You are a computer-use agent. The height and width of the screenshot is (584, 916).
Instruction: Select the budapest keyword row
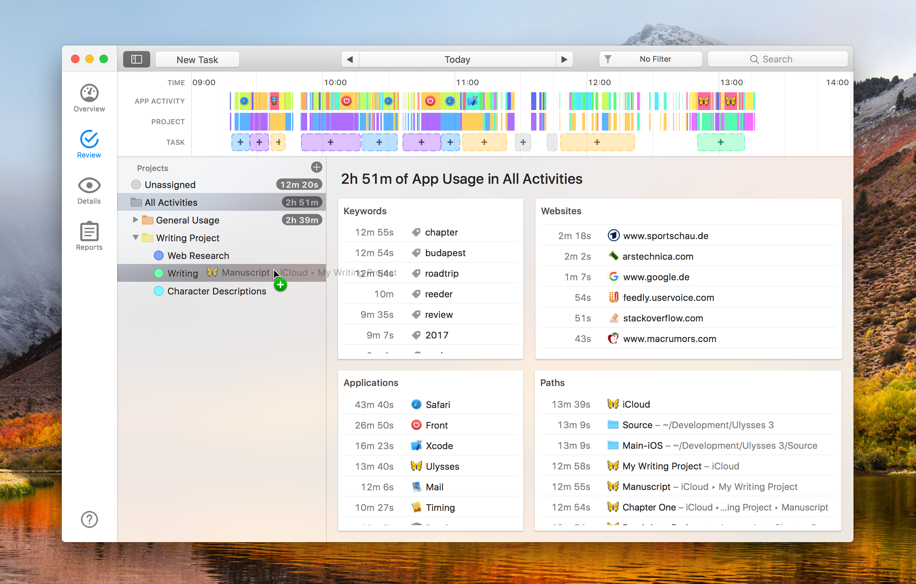431,253
